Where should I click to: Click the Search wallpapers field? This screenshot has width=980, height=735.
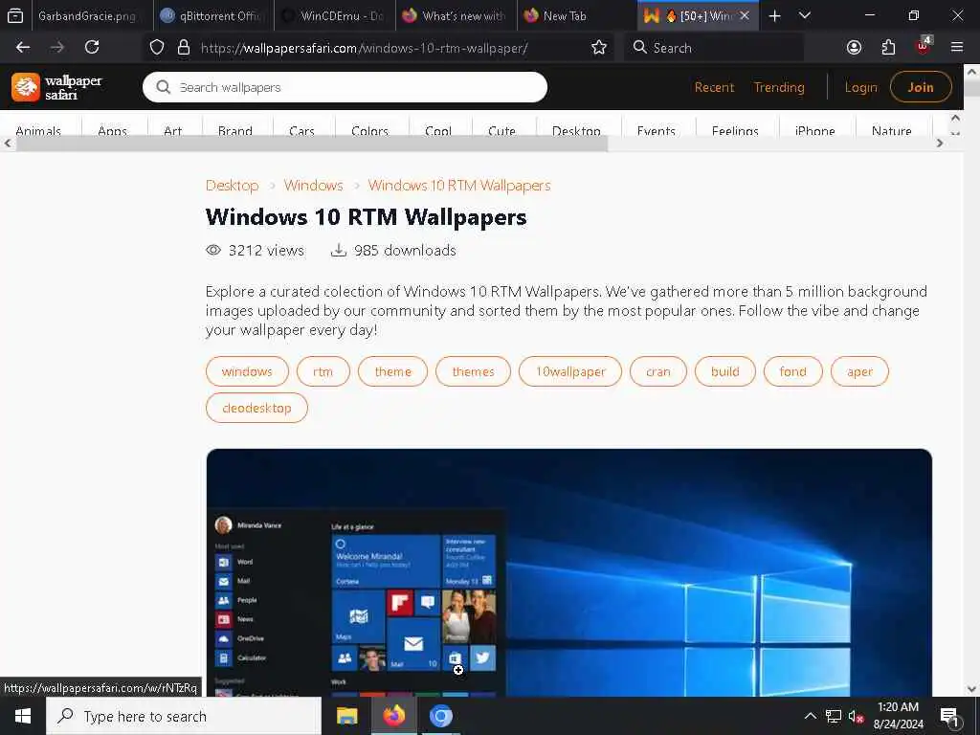(x=345, y=87)
